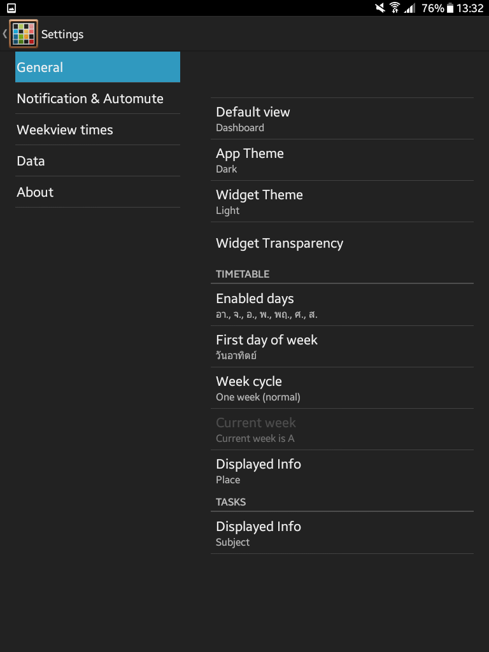Go to the About section
Image resolution: width=489 pixels, height=652 pixels.
97,192
